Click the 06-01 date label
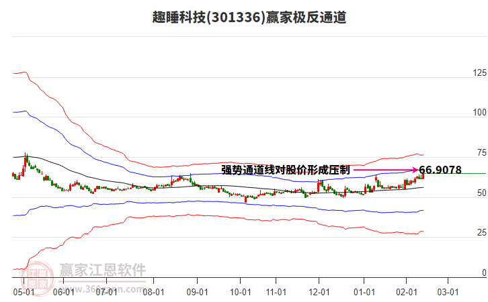Image resolution: width=488 pixels, height=302 pixels. click(x=63, y=293)
